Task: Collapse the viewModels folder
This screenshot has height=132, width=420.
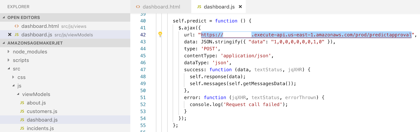Action: point(18,94)
